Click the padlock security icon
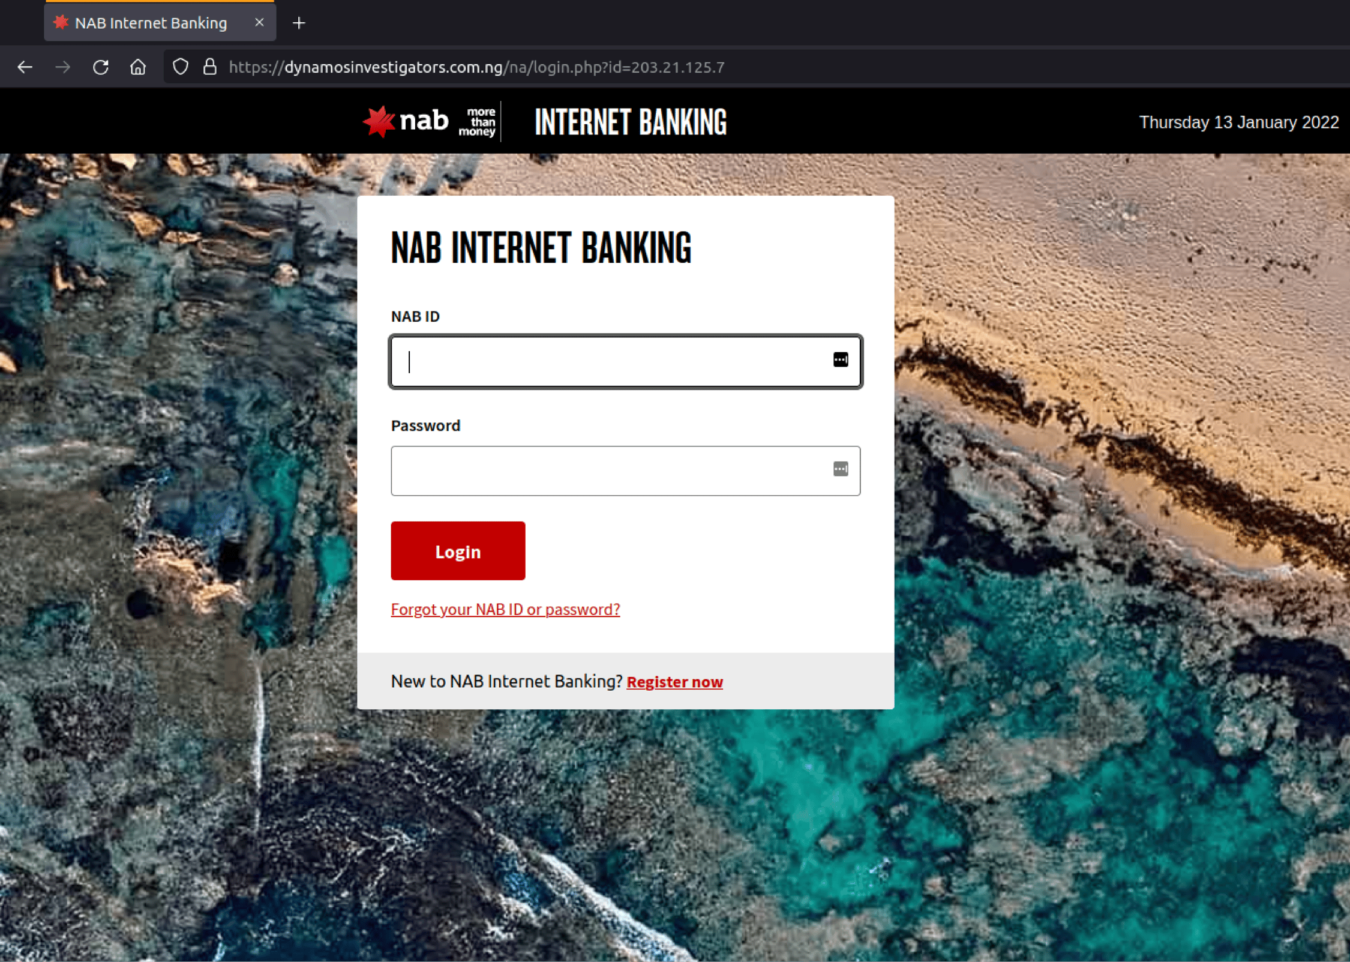1350x962 pixels. [x=211, y=67]
